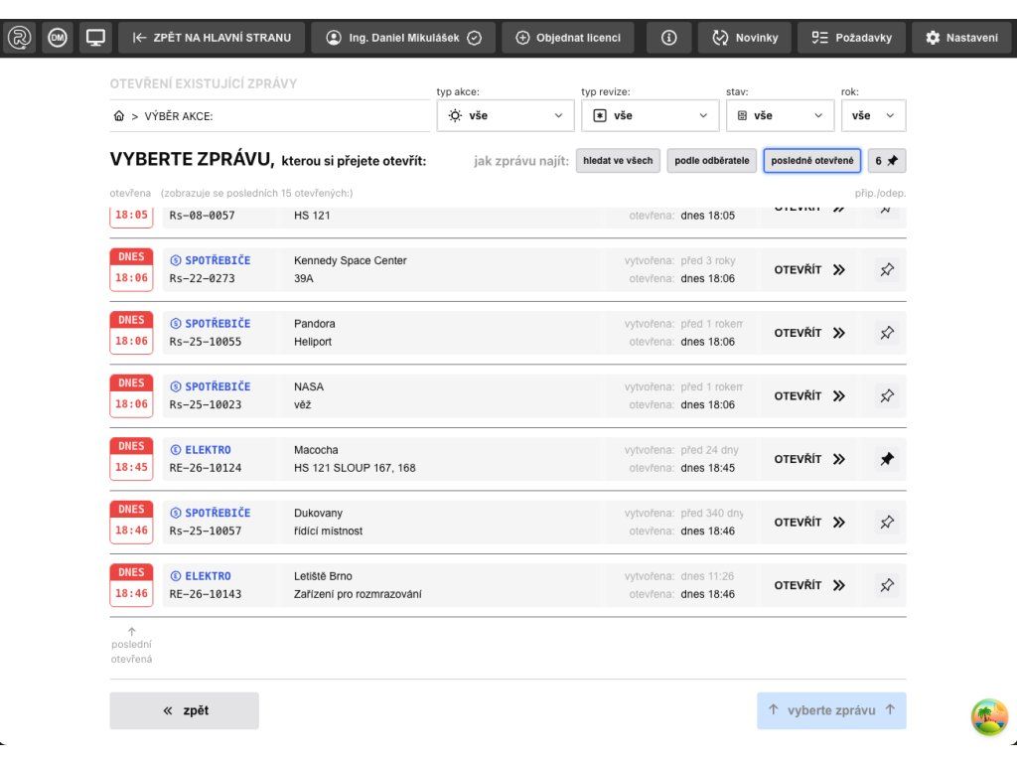Unpin the Macocha report
The width and height of the screenshot is (1017, 763).
click(x=887, y=459)
